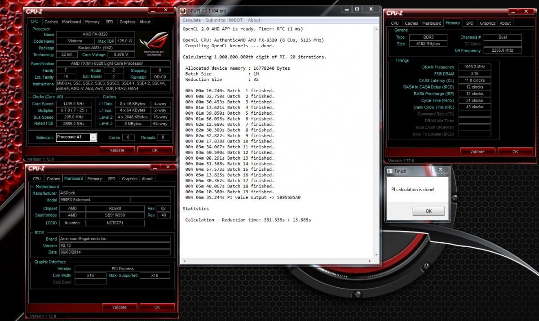
Task: Click the Republic of Gamers logo in CPU-Z
Action: pos(154,44)
